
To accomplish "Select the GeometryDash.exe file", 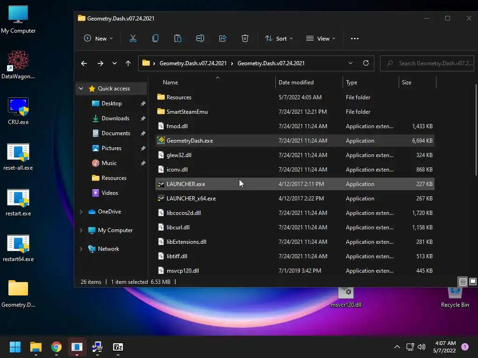I will coord(295,141).
